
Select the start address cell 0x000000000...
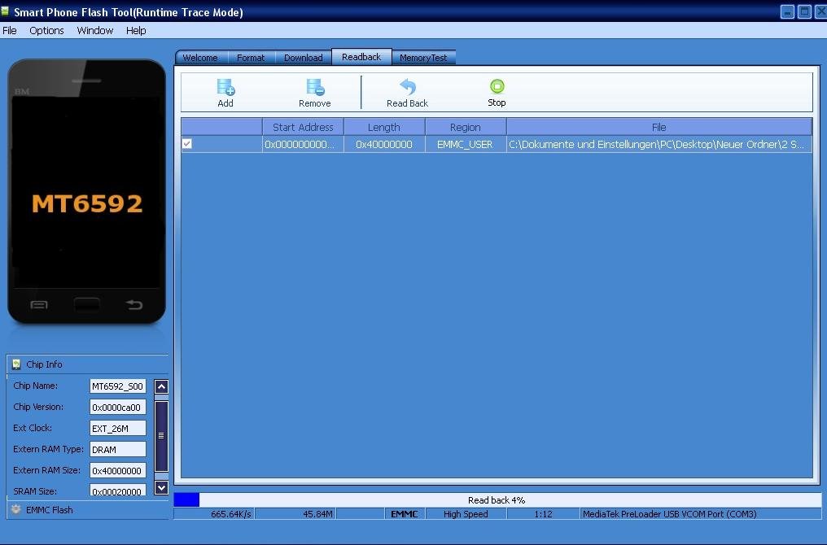tap(303, 145)
